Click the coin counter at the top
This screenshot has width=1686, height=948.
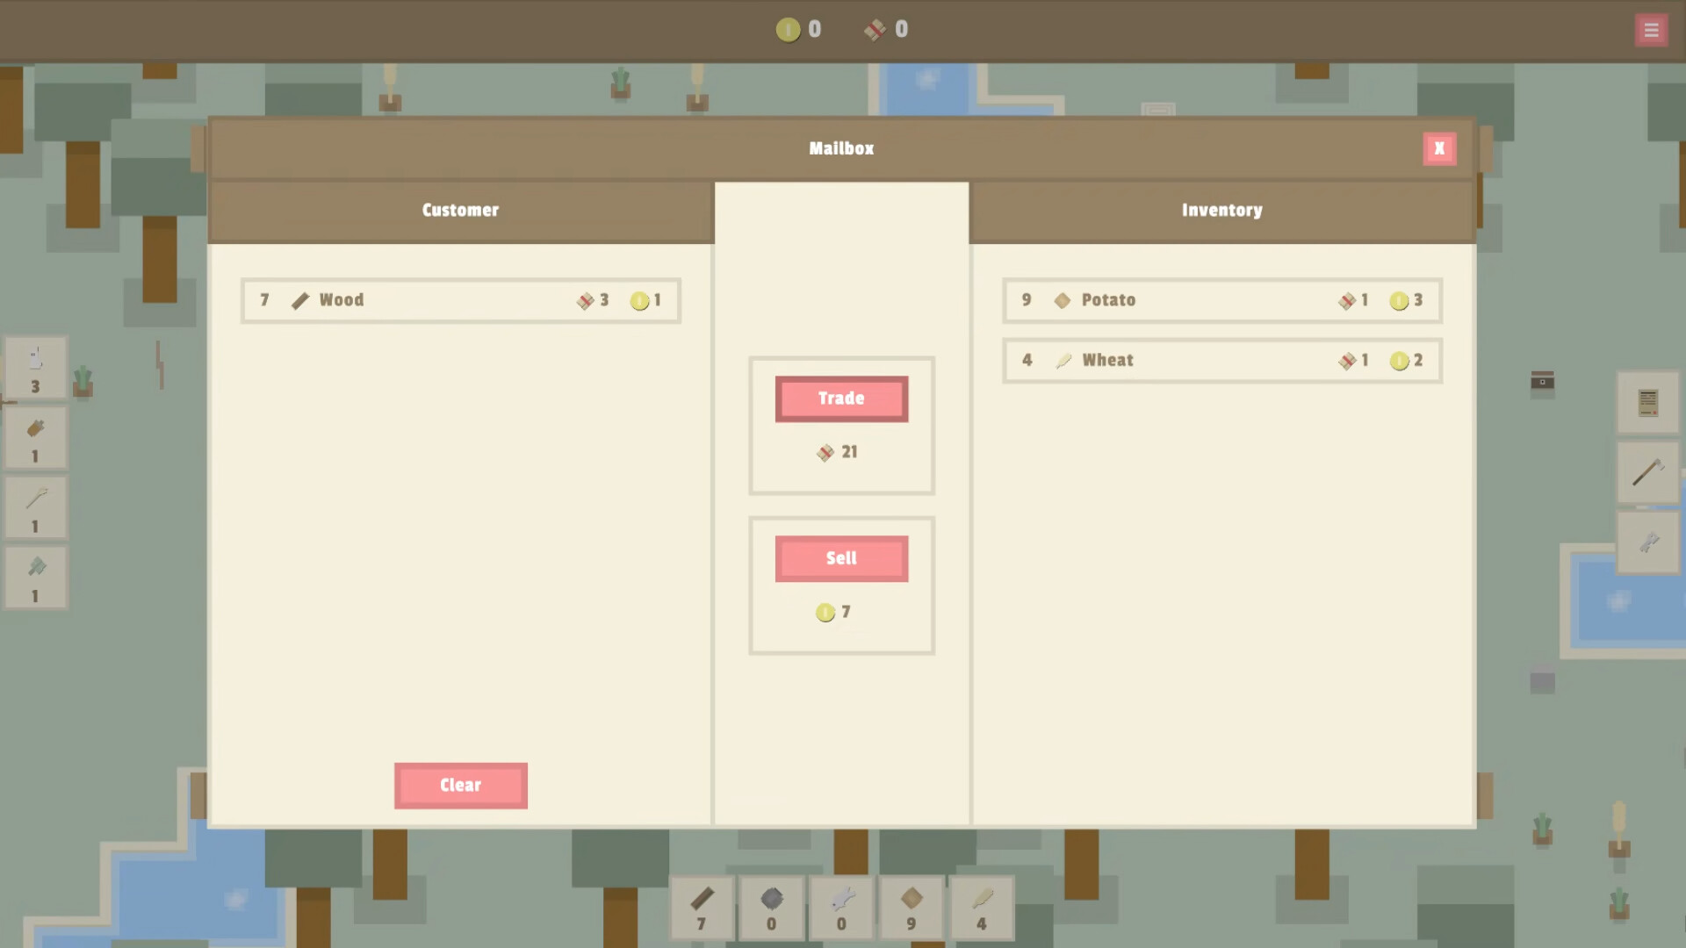click(798, 29)
